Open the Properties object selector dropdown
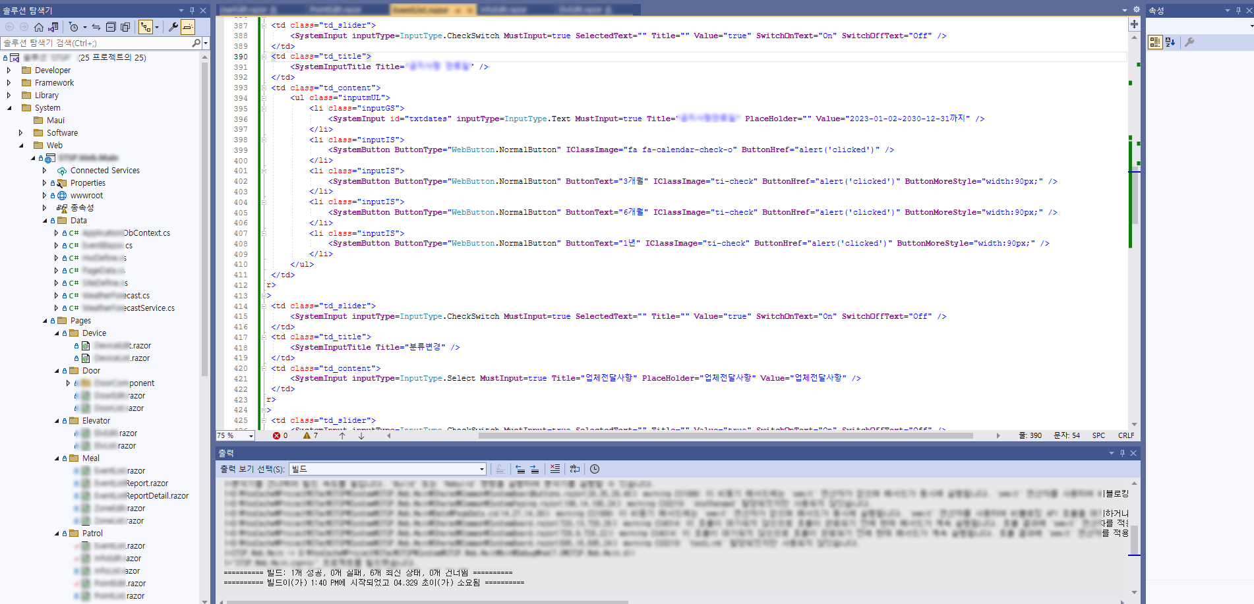 point(1251,26)
